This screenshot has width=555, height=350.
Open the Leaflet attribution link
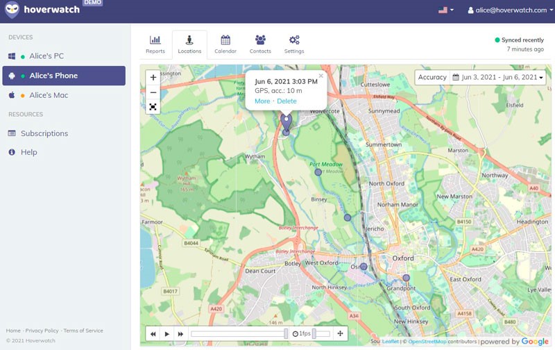click(x=391, y=342)
